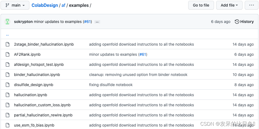Screen dimensions: 259x129
Task: Open the af folder breadcrumb link
Action: [63, 5]
